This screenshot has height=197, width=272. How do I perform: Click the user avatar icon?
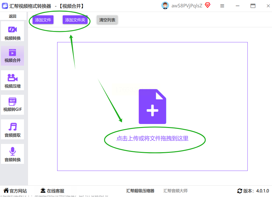pos(165,6)
